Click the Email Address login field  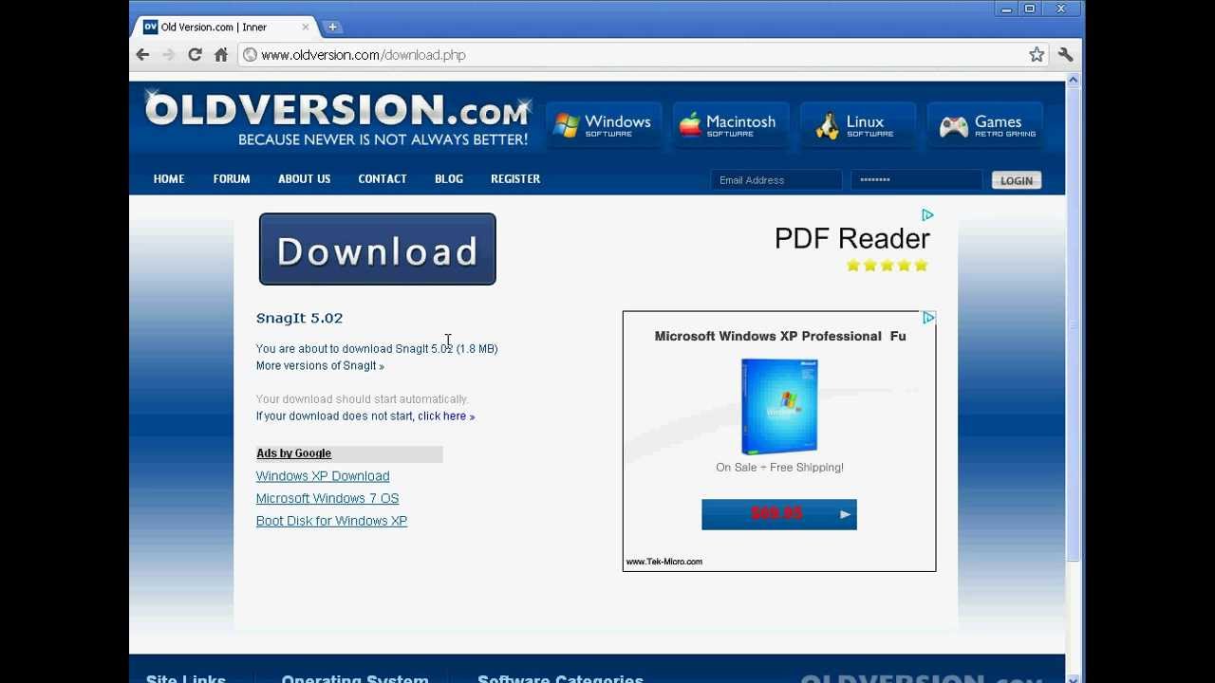coord(776,180)
